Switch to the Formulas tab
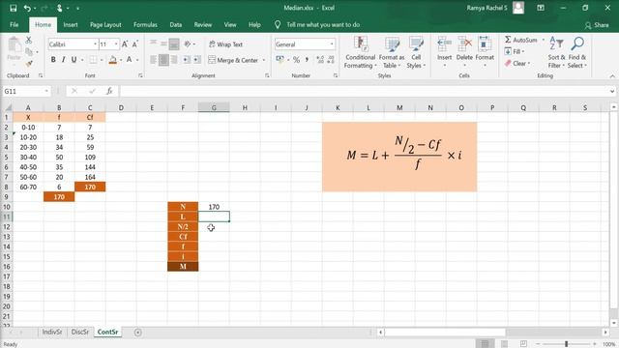This screenshot has height=348, width=619. [x=145, y=24]
